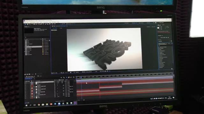Select the Selection arrow tool
This screenshot has height=114, width=204.
point(25,24)
